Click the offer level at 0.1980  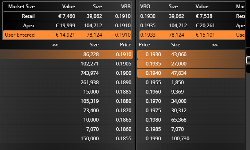pos(191,120)
